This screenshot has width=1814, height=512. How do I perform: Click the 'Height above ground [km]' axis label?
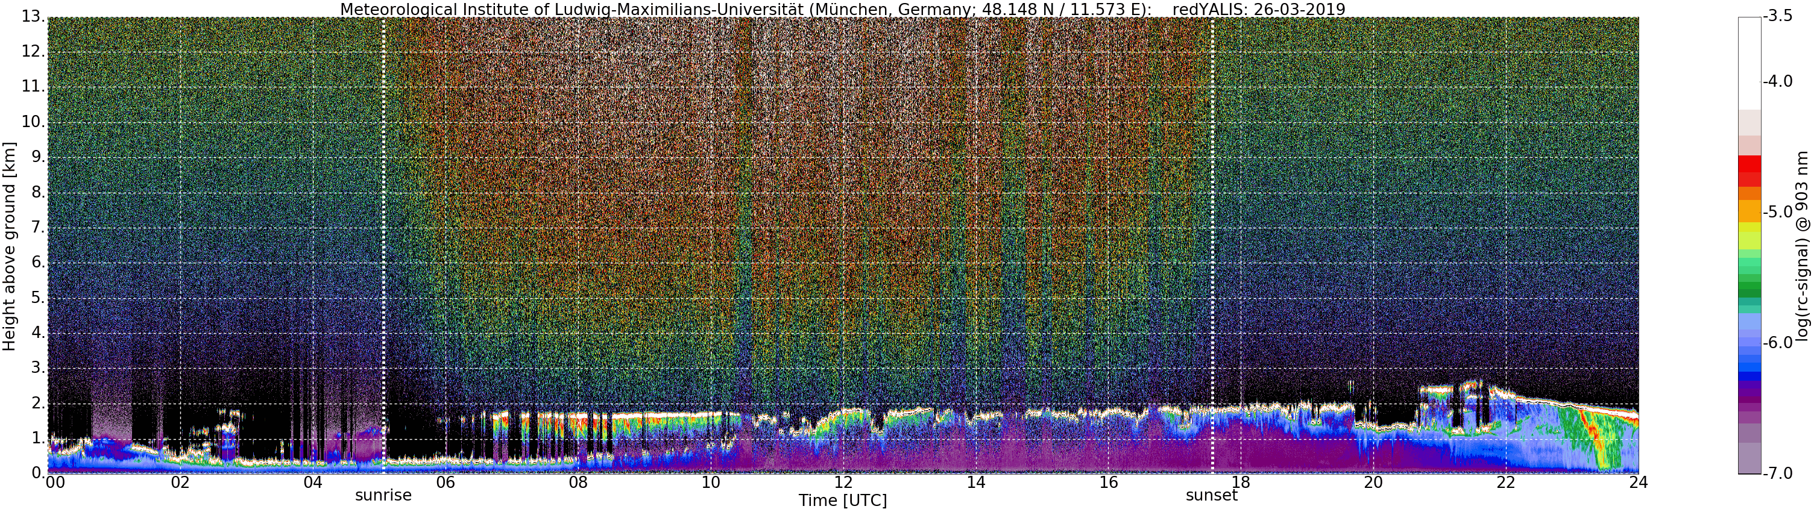(9, 246)
